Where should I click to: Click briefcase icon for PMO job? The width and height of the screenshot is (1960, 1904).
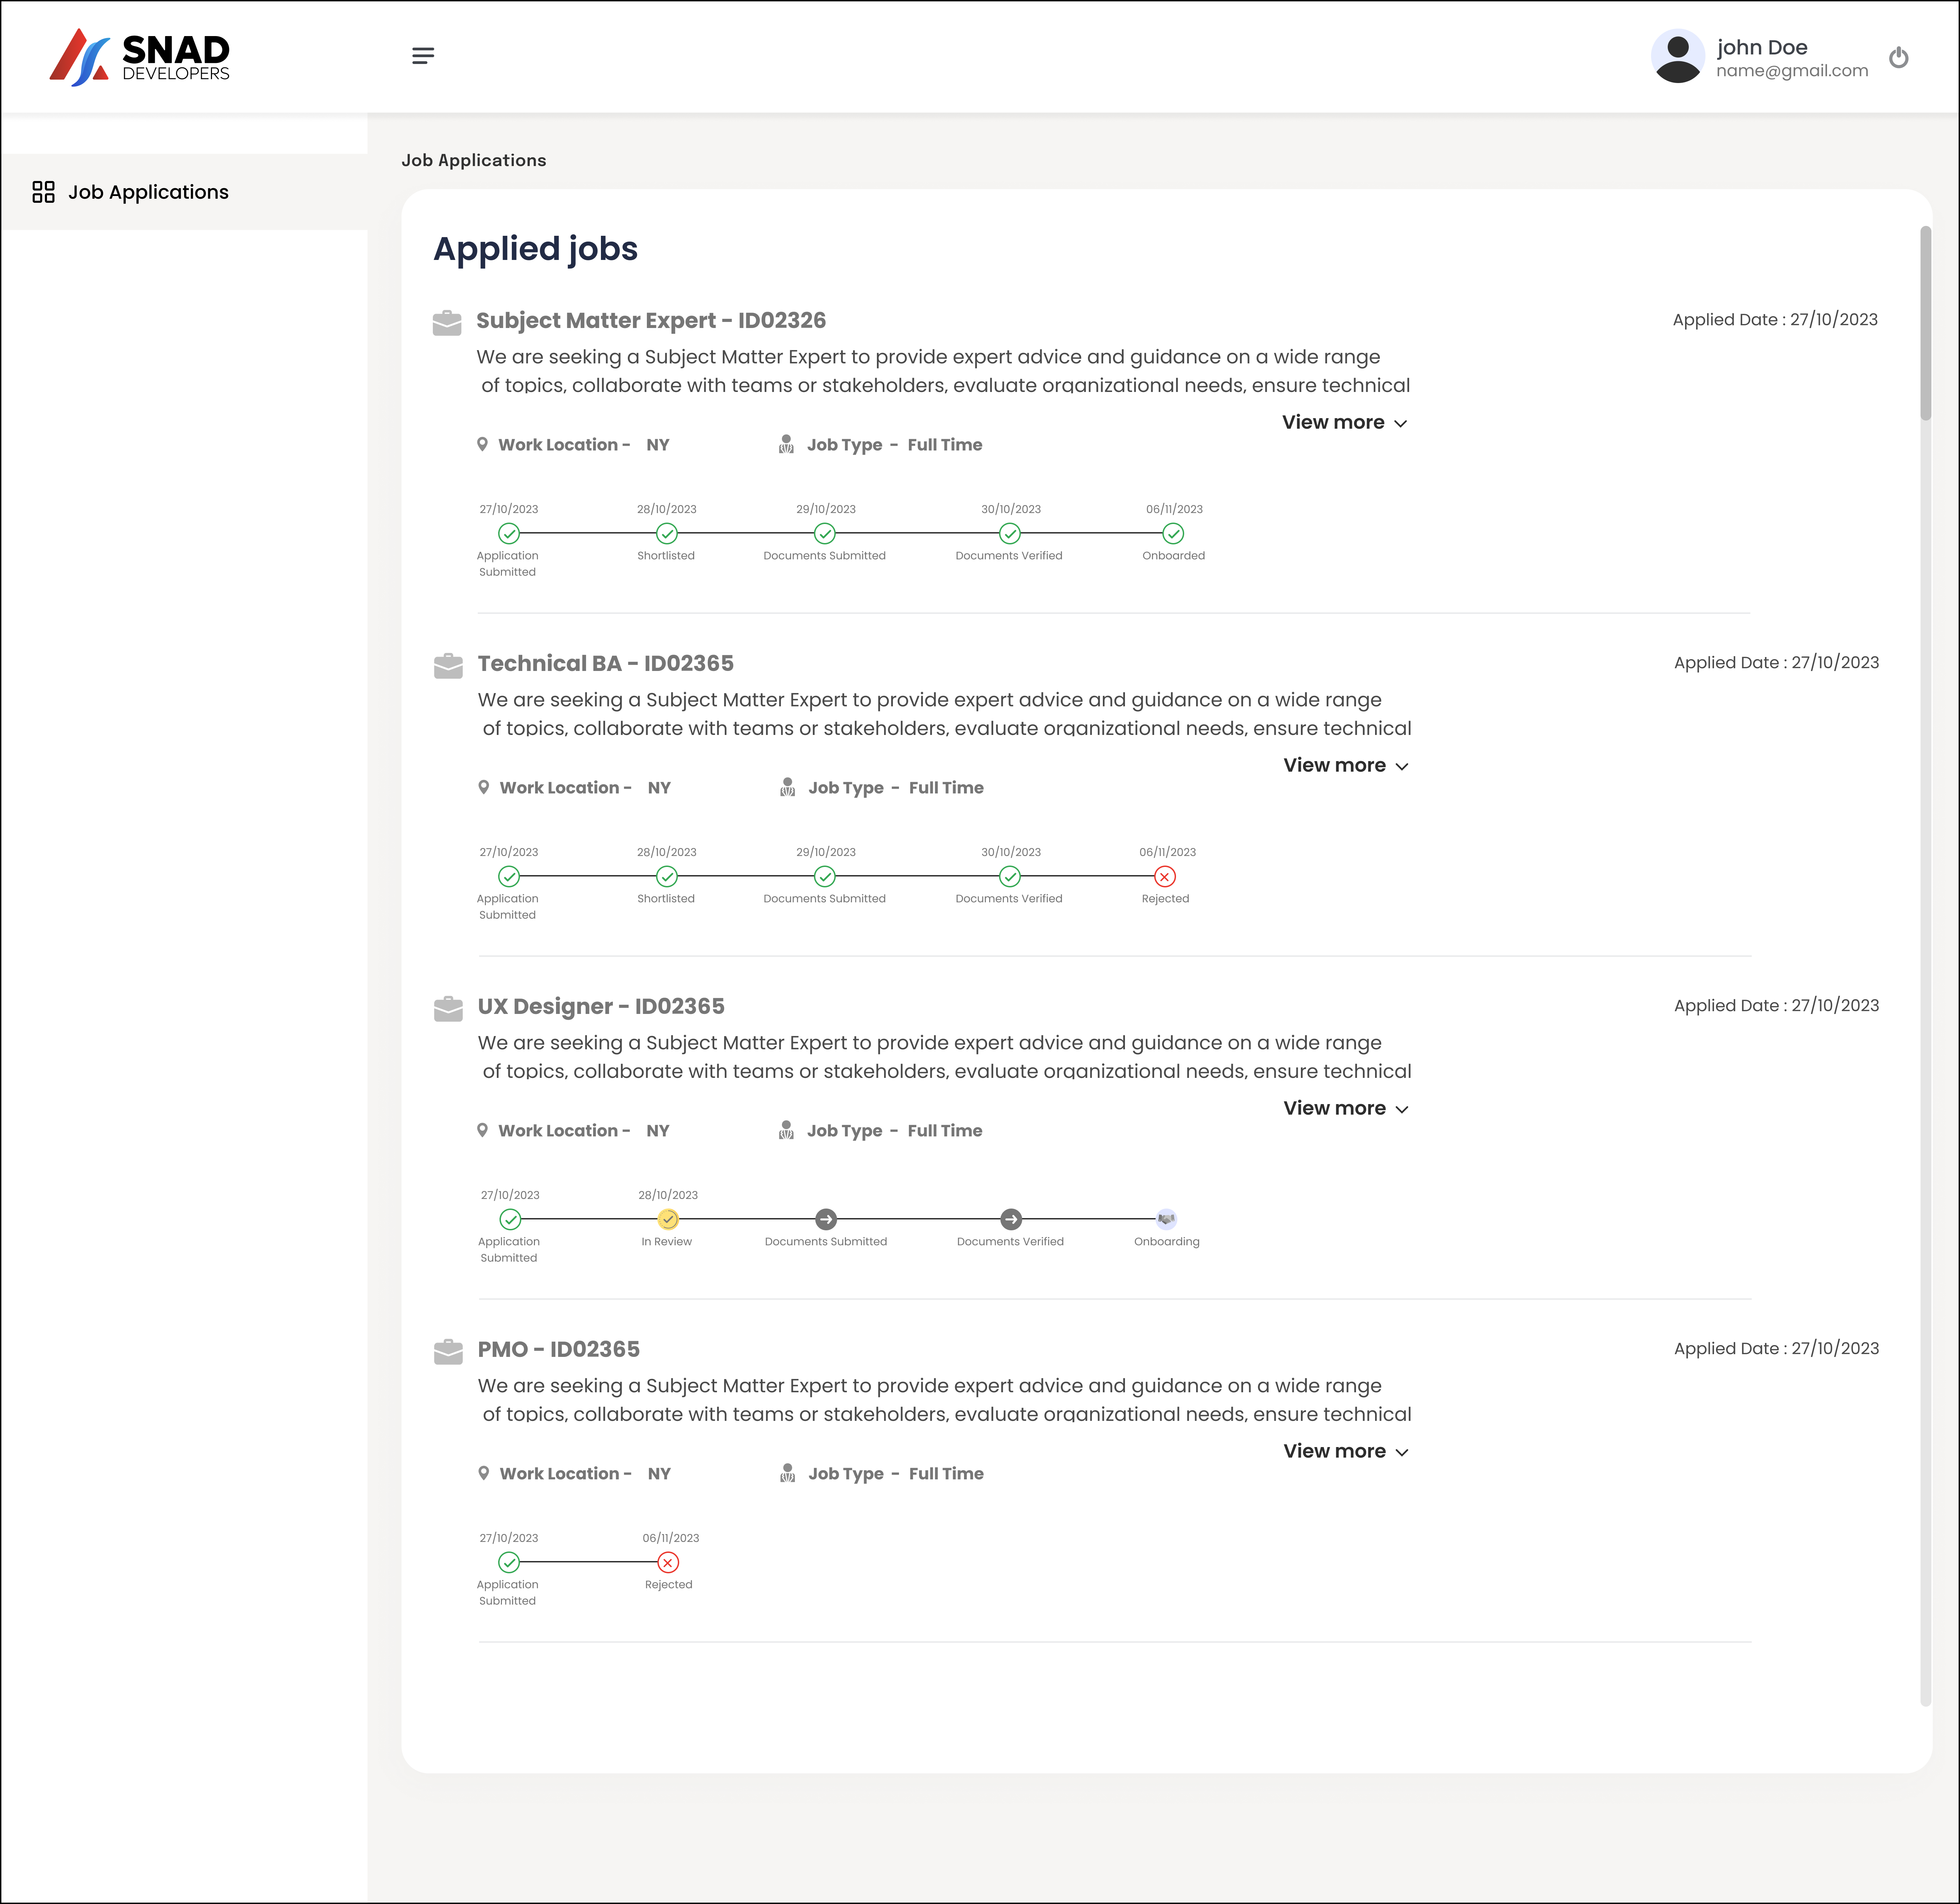tap(448, 1352)
